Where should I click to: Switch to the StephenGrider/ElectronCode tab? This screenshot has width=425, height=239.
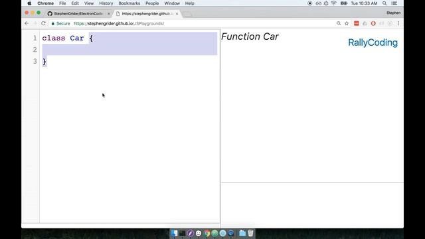coord(78,13)
